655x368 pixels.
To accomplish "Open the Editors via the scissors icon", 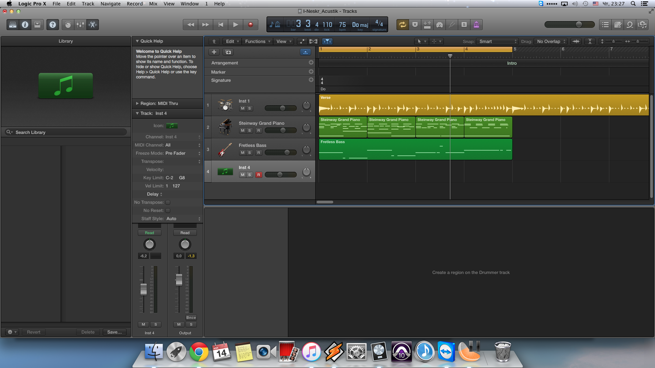I will [x=92, y=25].
